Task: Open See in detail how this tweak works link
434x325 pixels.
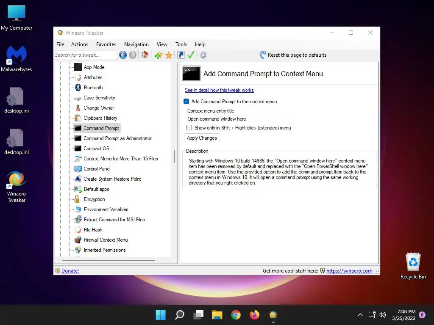Action: (x=219, y=90)
